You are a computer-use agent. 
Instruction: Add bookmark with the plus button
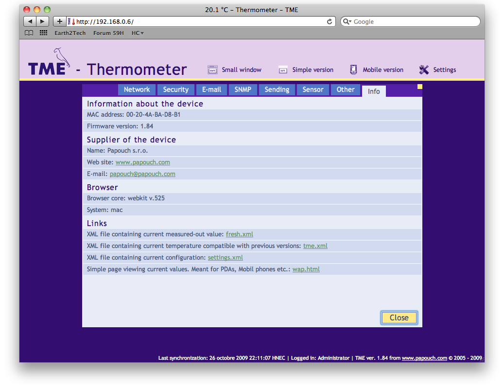pyautogui.click(x=59, y=21)
